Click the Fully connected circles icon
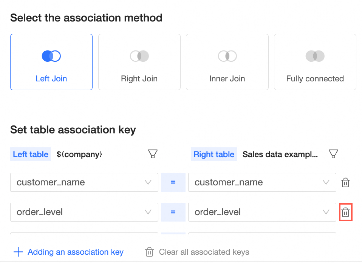The width and height of the screenshot is (362, 263). tap(315, 56)
